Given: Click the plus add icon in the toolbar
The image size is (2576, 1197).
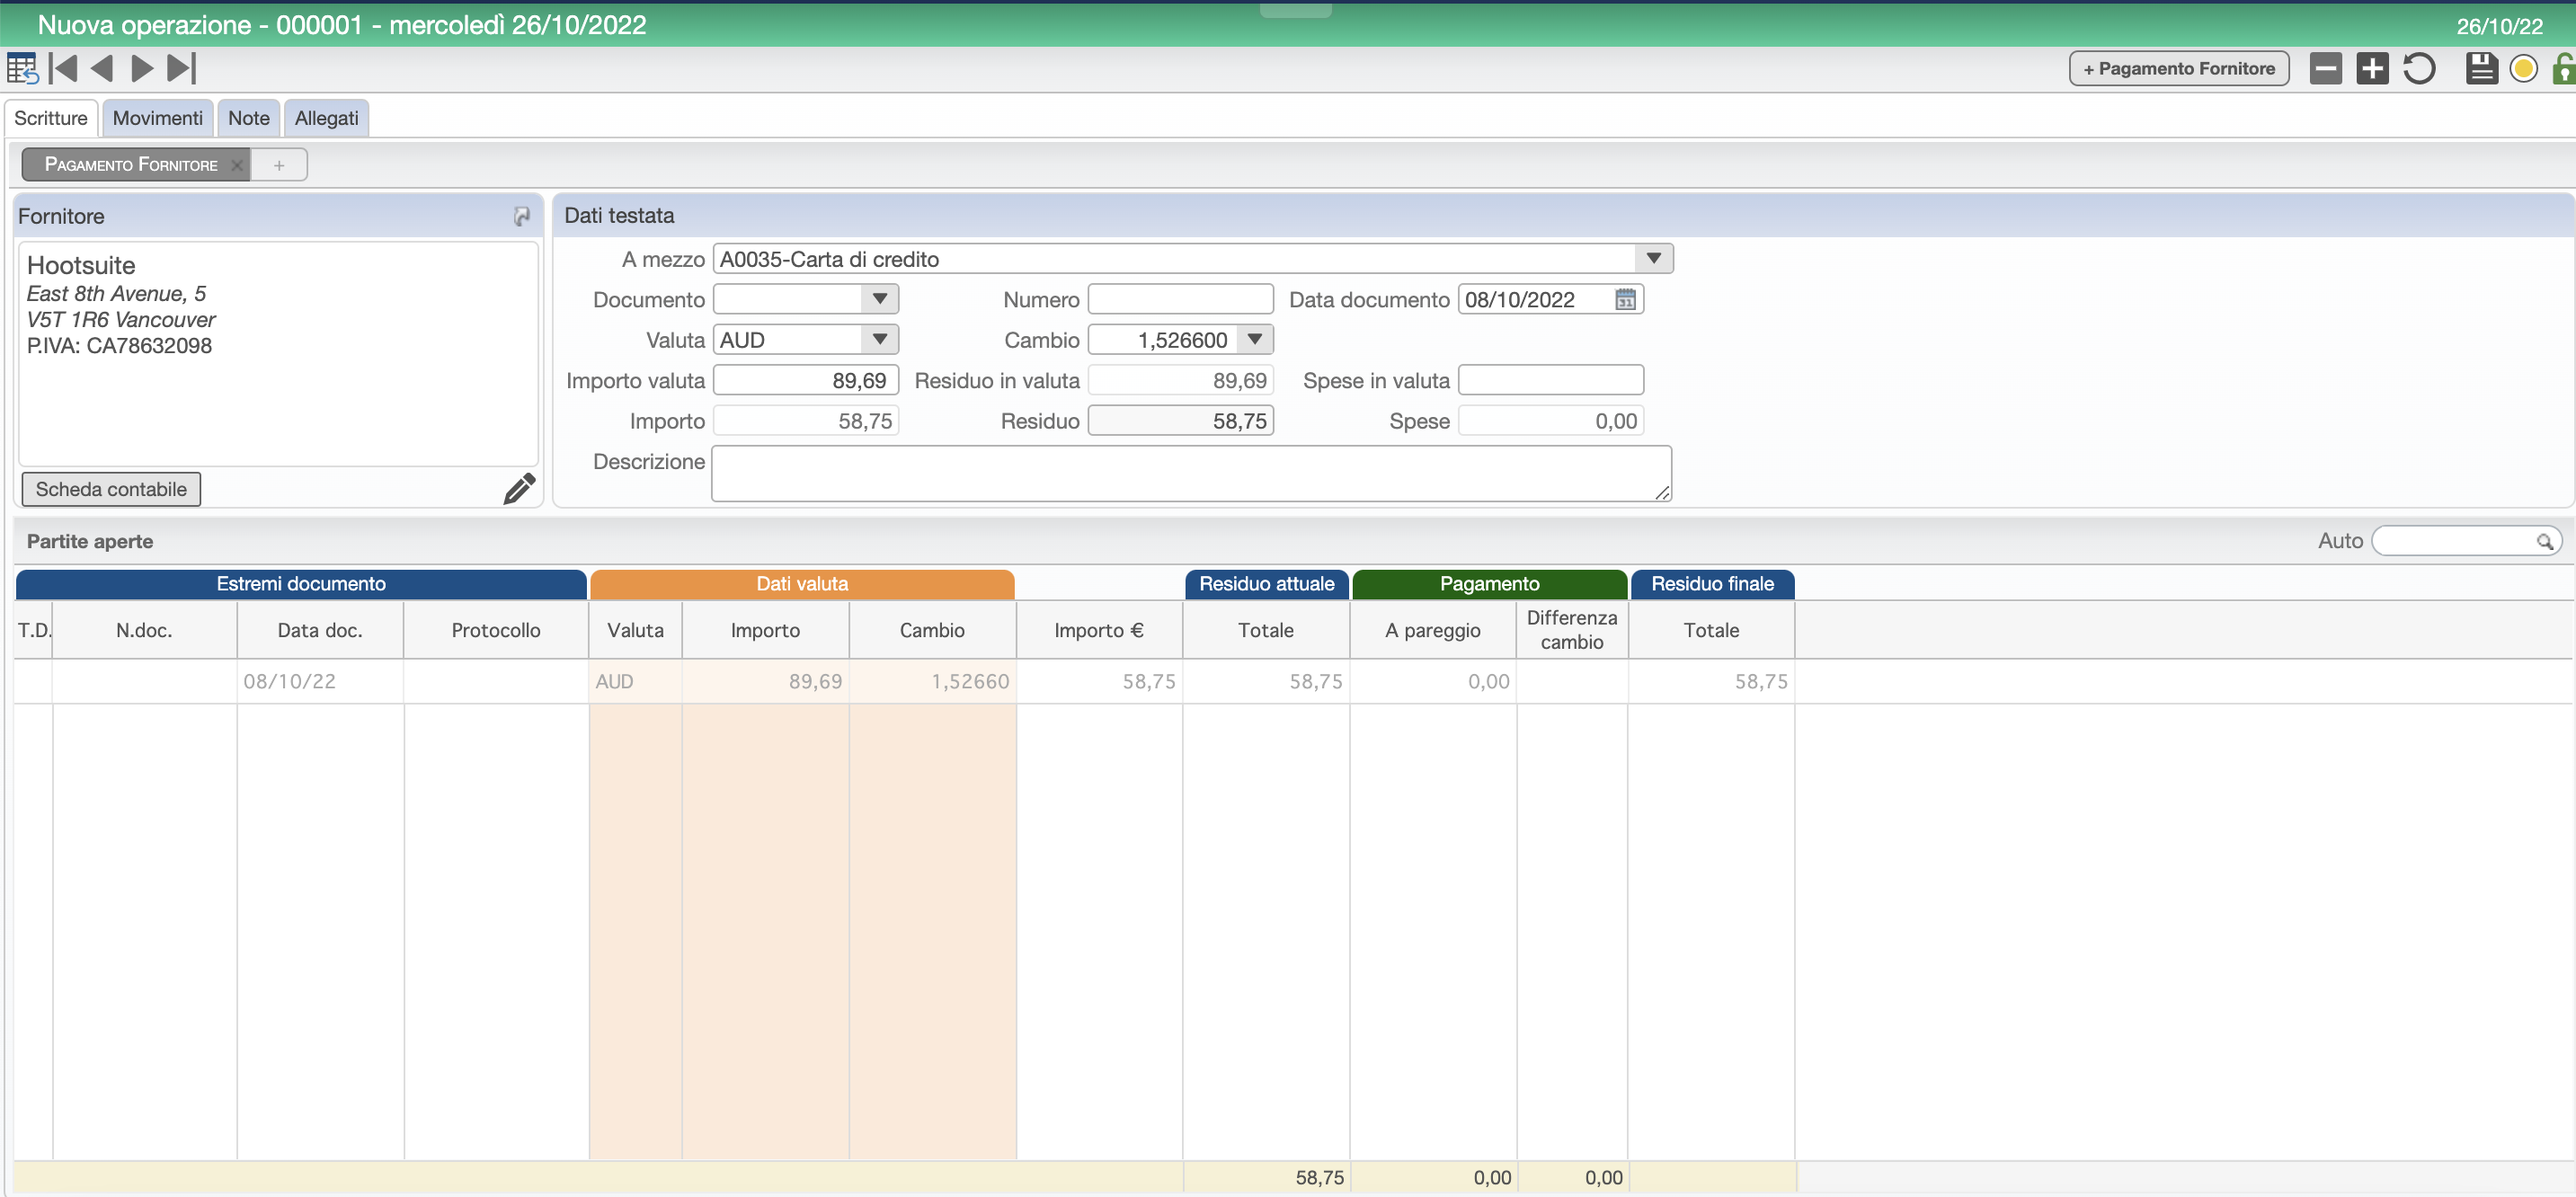Looking at the screenshot, I should coord(2372,68).
